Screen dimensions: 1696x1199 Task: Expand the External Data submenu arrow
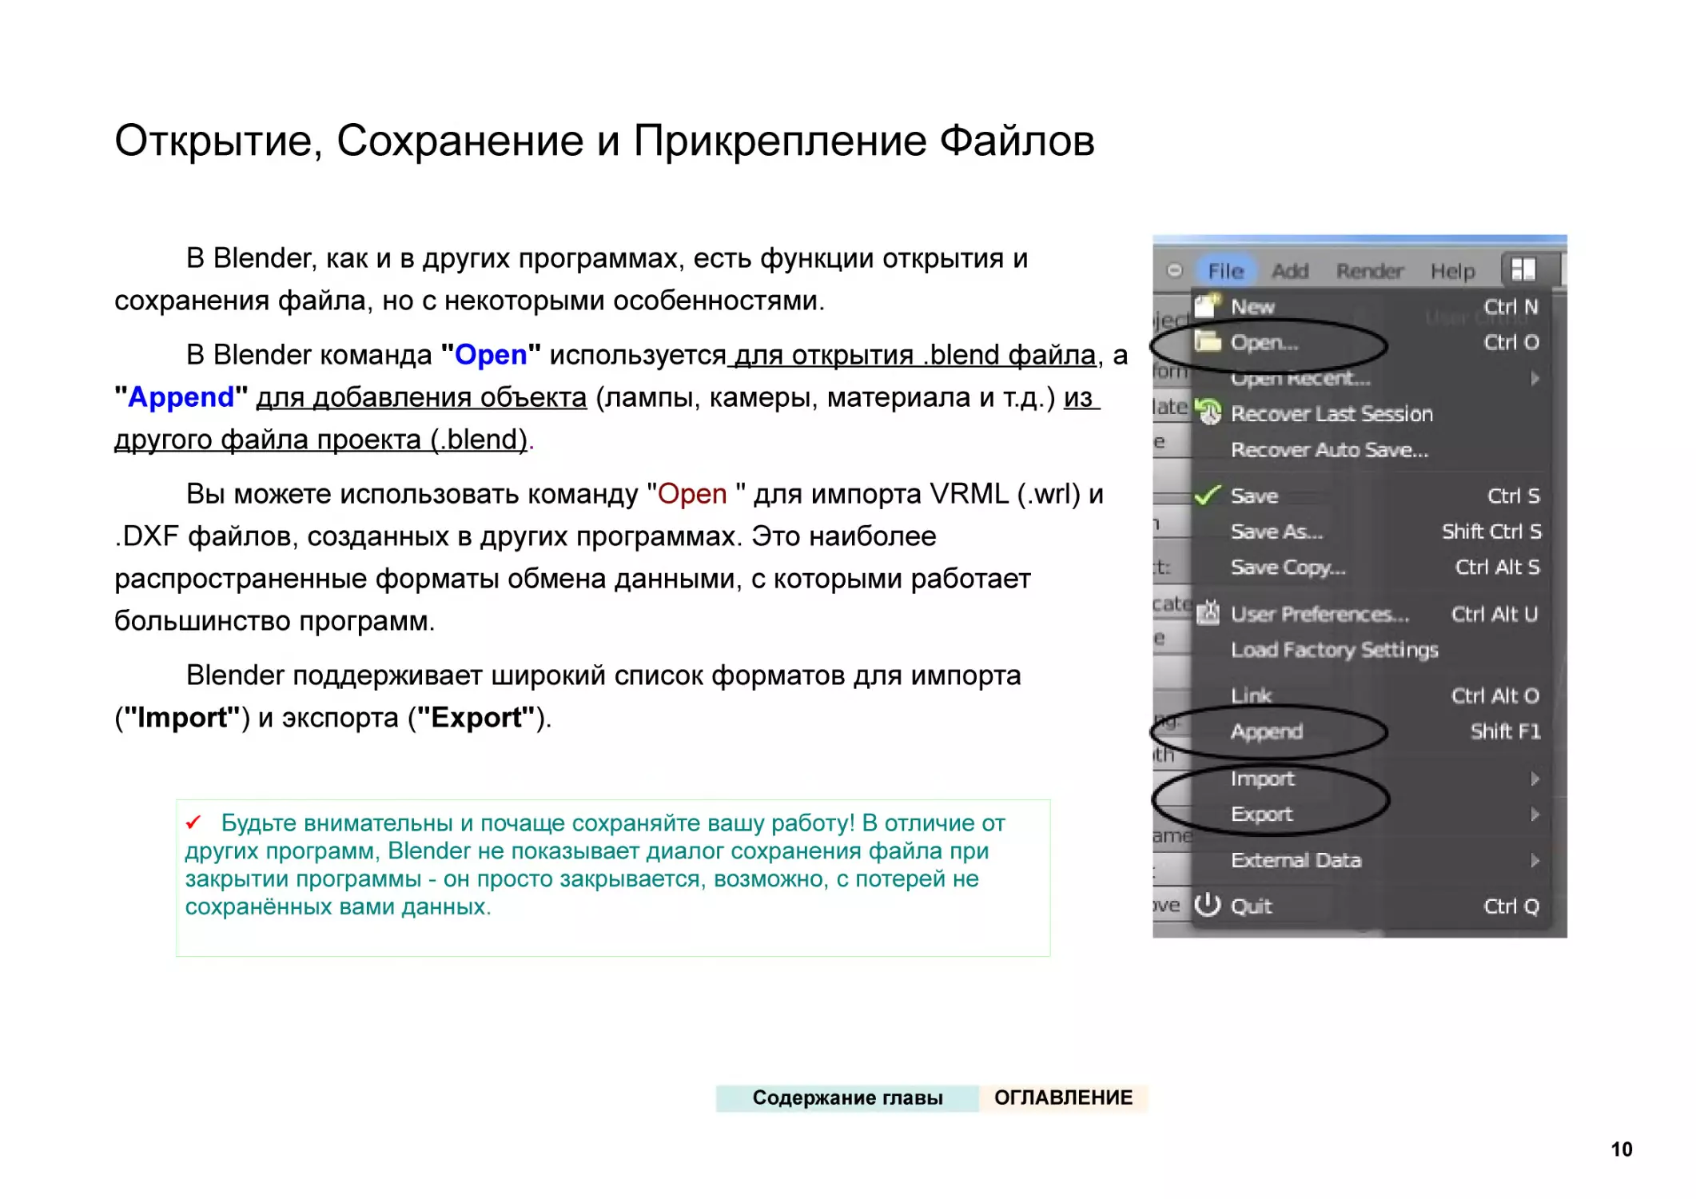pos(1535,861)
